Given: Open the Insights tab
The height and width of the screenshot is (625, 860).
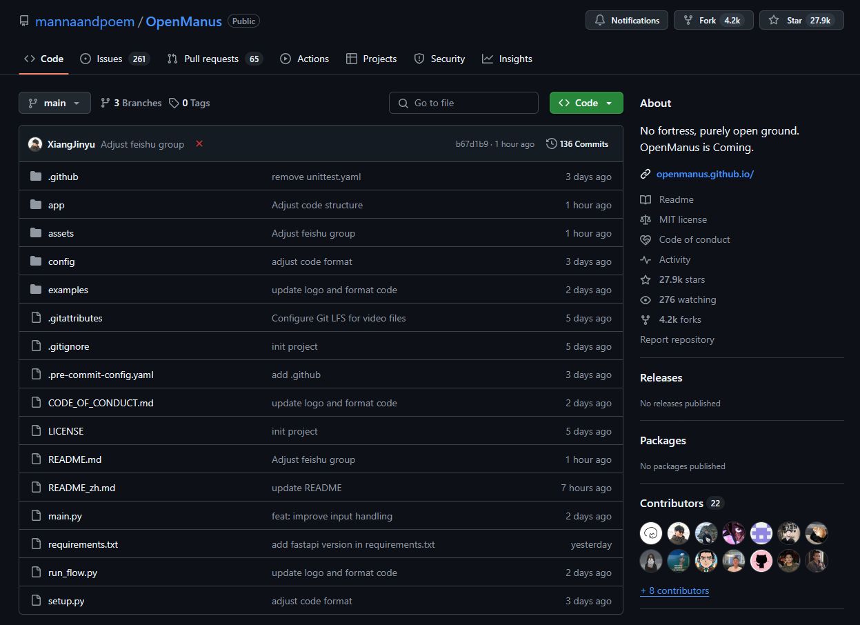Looking at the screenshot, I should tap(508, 59).
